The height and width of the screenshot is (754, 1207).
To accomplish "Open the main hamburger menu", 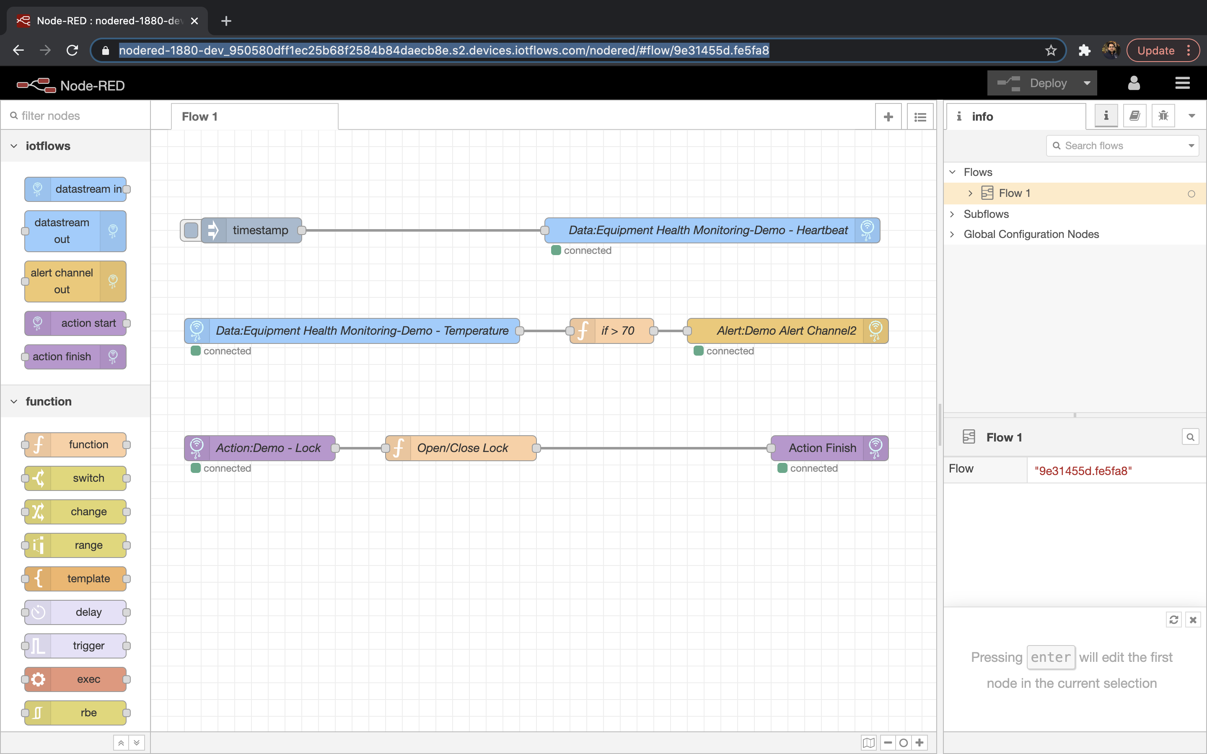I will [1182, 83].
